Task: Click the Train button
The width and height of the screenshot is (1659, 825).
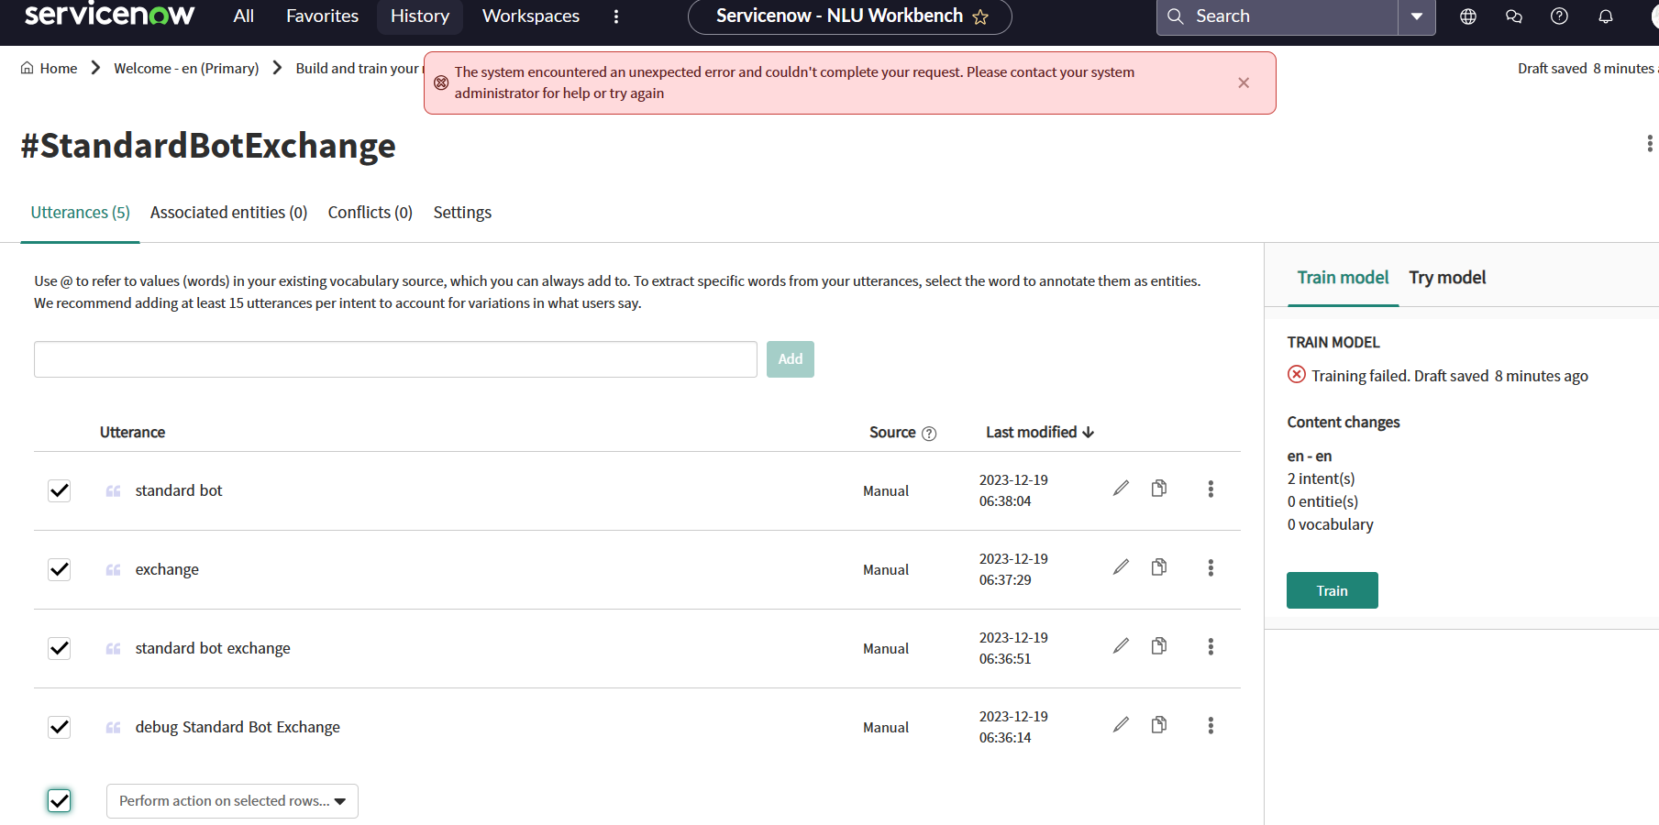Action: click(1332, 590)
